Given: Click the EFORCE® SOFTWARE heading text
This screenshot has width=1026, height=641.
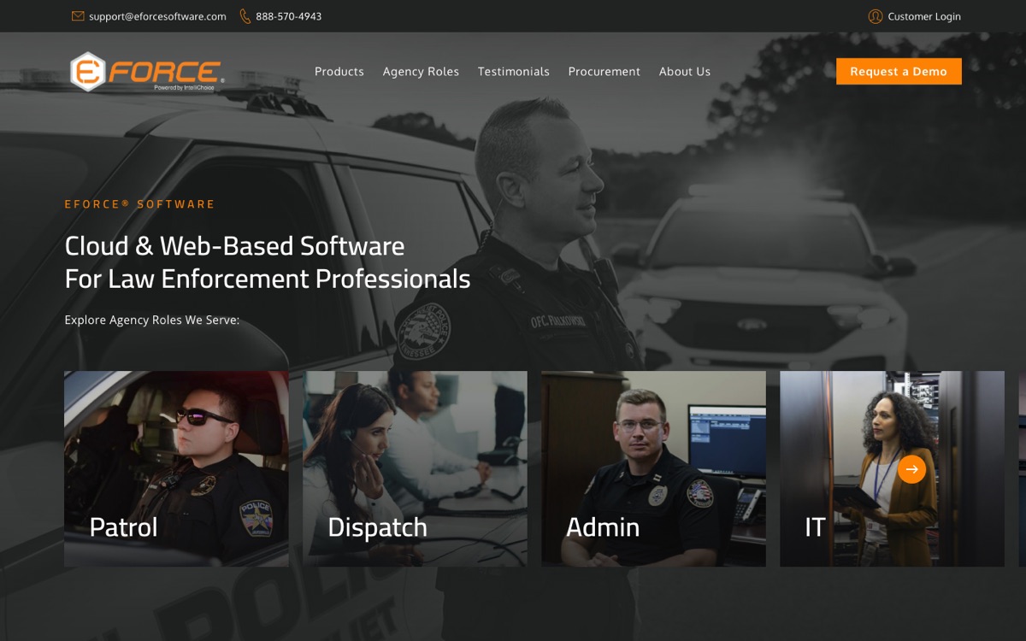Looking at the screenshot, I should [x=140, y=204].
